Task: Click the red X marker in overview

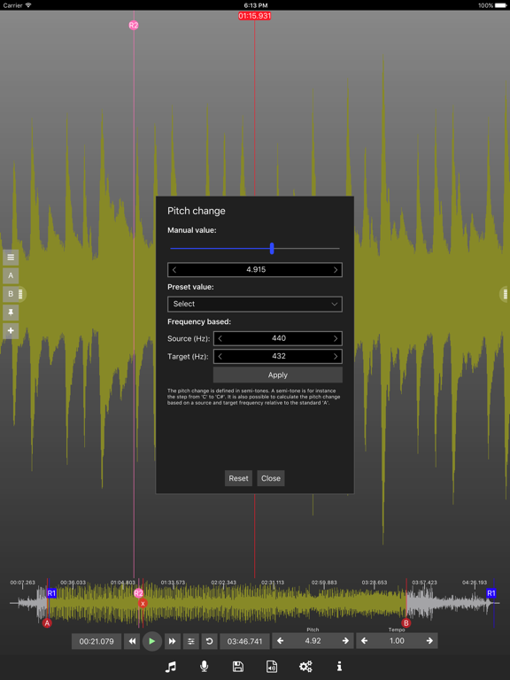Action: pos(143,603)
